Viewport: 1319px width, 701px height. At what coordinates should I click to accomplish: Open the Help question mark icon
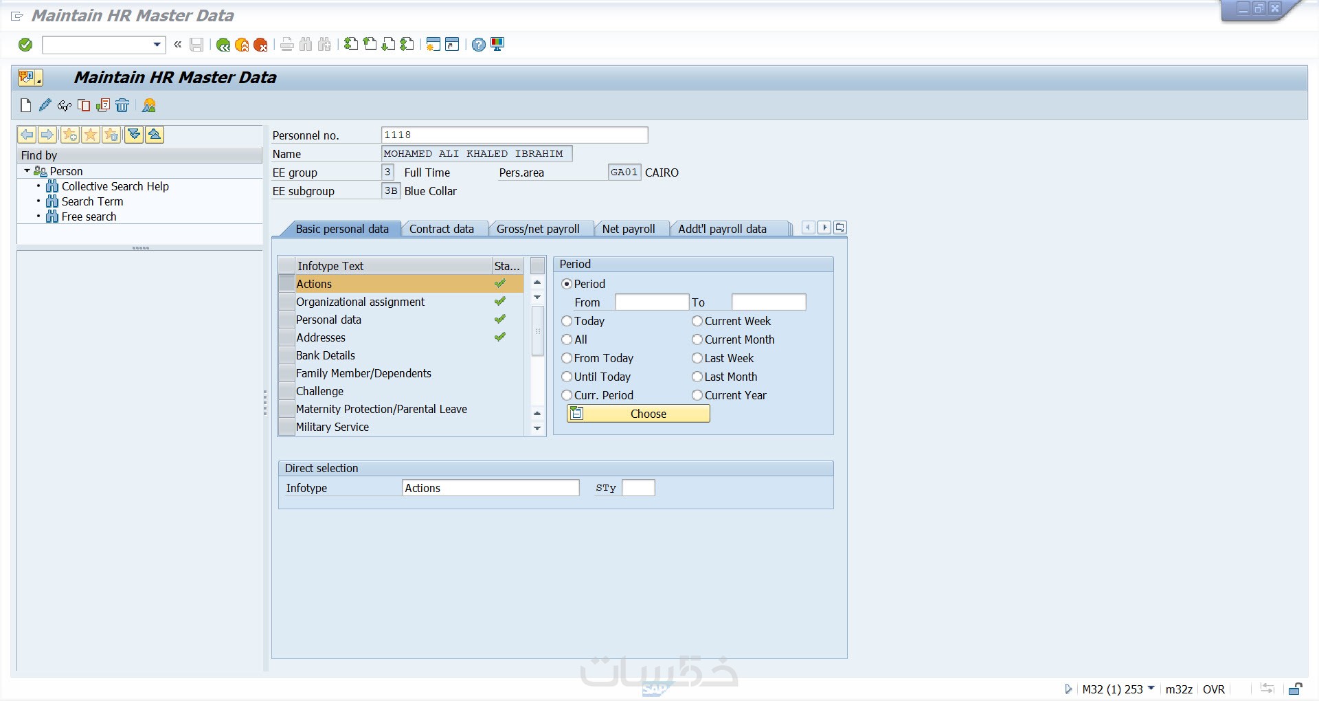tap(479, 45)
